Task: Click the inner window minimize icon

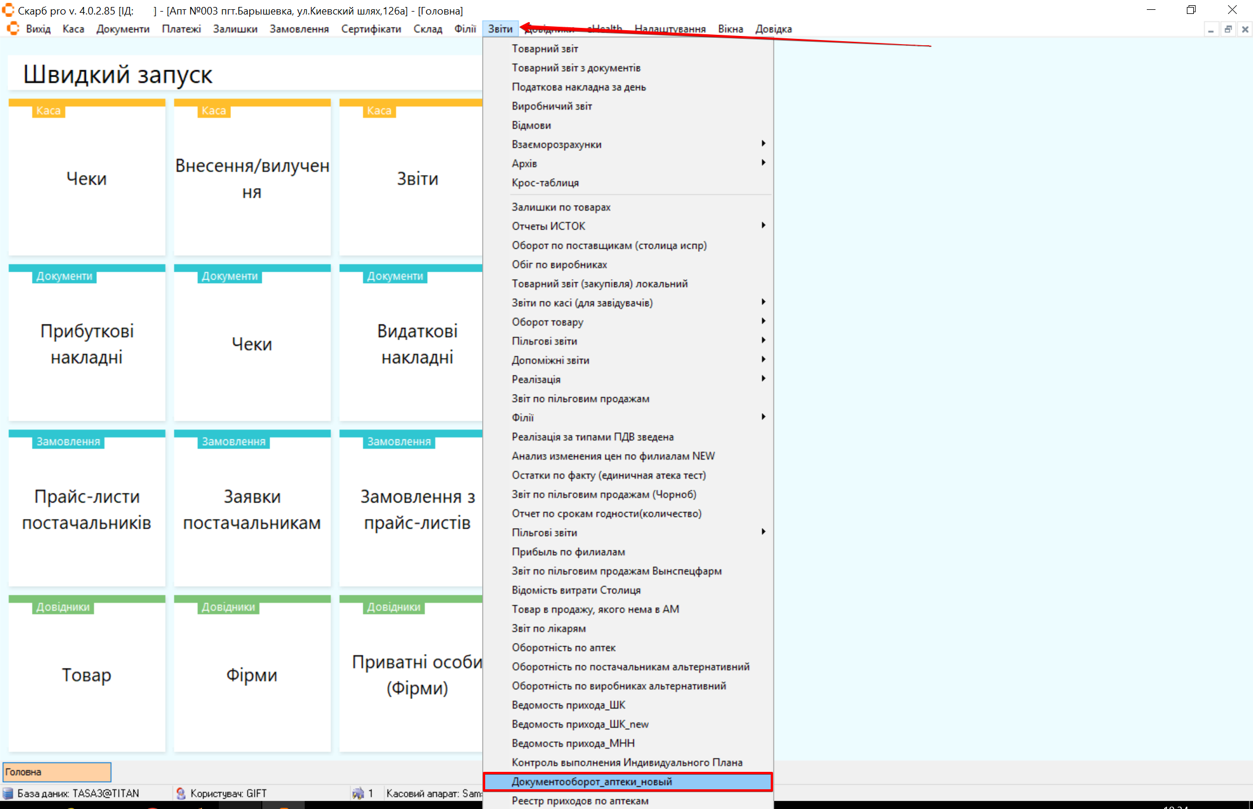Action: 1211,30
